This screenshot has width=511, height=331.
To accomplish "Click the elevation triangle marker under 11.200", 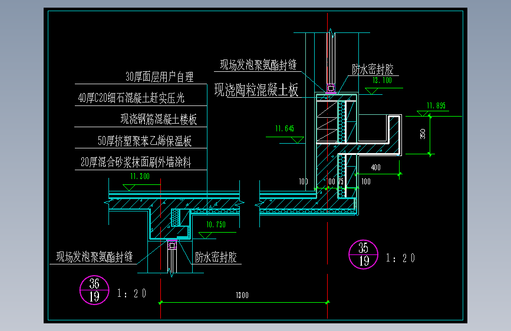I will (129, 188).
